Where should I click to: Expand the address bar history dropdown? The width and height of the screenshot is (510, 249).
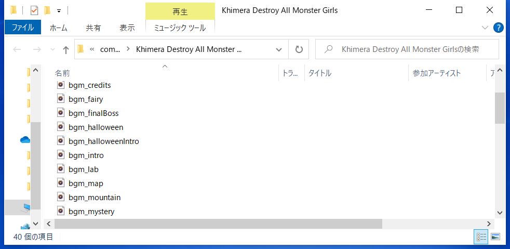279,49
